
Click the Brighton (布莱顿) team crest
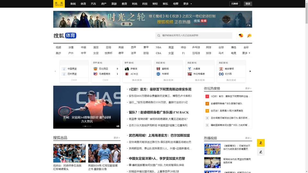click(158, 74)
